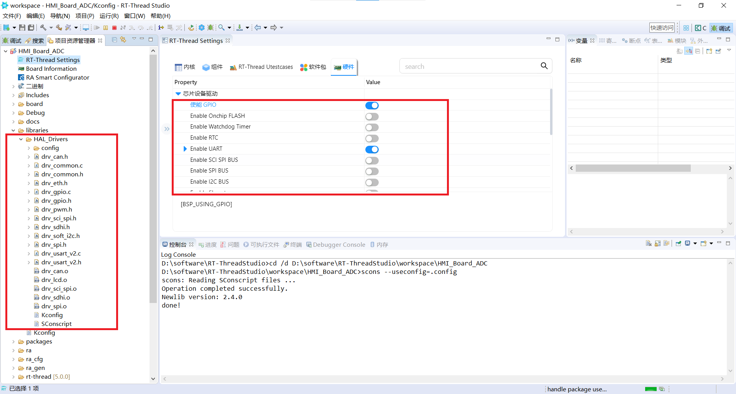
Task: Collapse the libraries folder
Action: (x=13, y=130)
